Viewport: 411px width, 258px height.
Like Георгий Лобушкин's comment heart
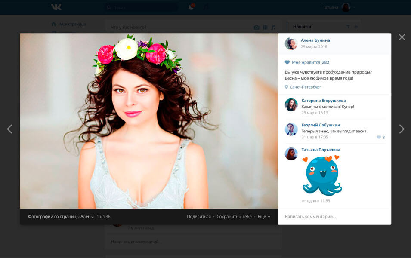tap(379, 137)
